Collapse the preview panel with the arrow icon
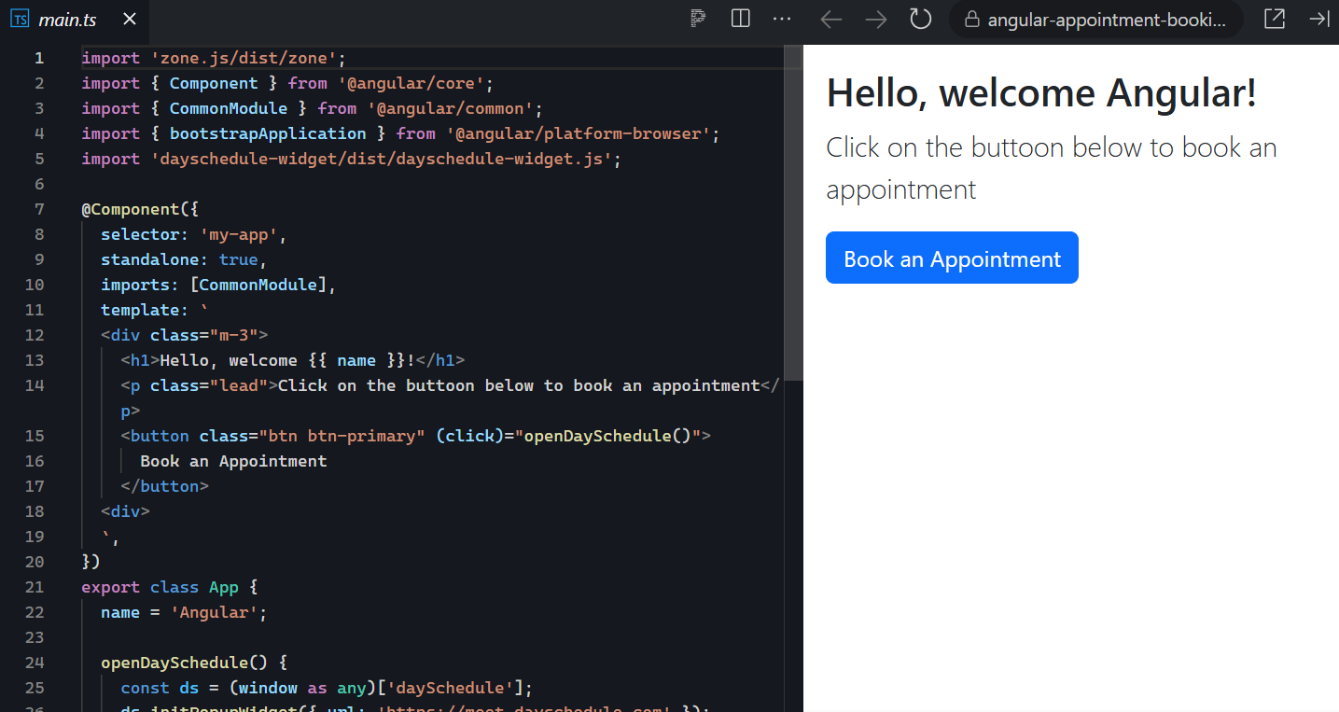The image size is (1339, 712). click(1318, 19)
